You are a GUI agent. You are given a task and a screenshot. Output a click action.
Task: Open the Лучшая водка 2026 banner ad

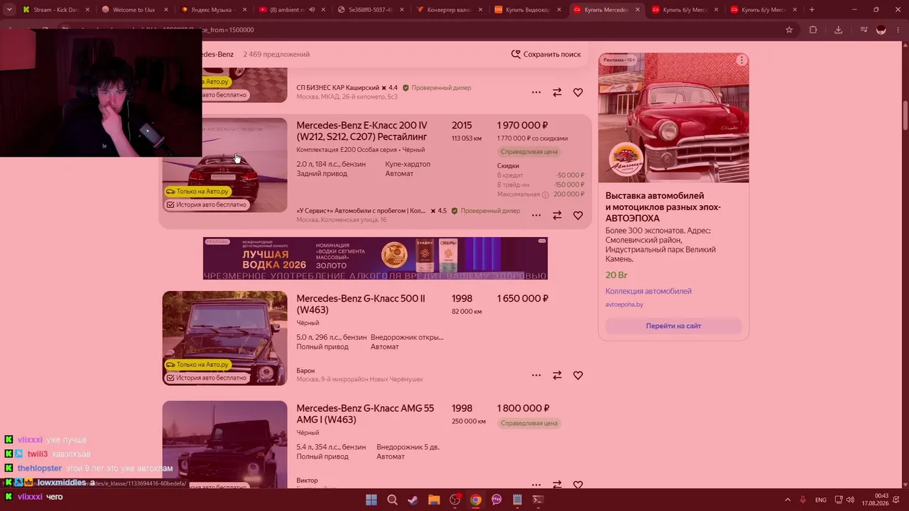pos(375,258)
